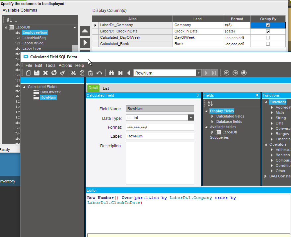Open the Data Type dropdown
This screenshot has height=237, width=291.
191,118
